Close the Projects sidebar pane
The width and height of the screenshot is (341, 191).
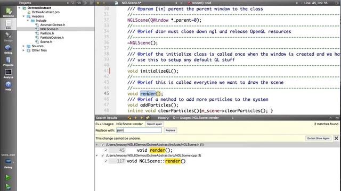click(x=91, y=3)
